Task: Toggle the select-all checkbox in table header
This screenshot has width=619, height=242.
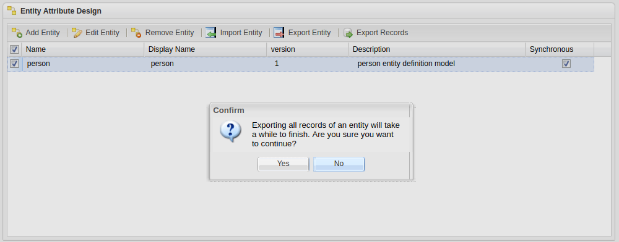Action: click(14, 49)
